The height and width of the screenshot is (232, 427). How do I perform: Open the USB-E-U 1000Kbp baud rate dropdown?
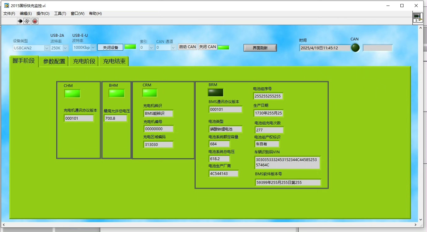[x=93, y=48]
